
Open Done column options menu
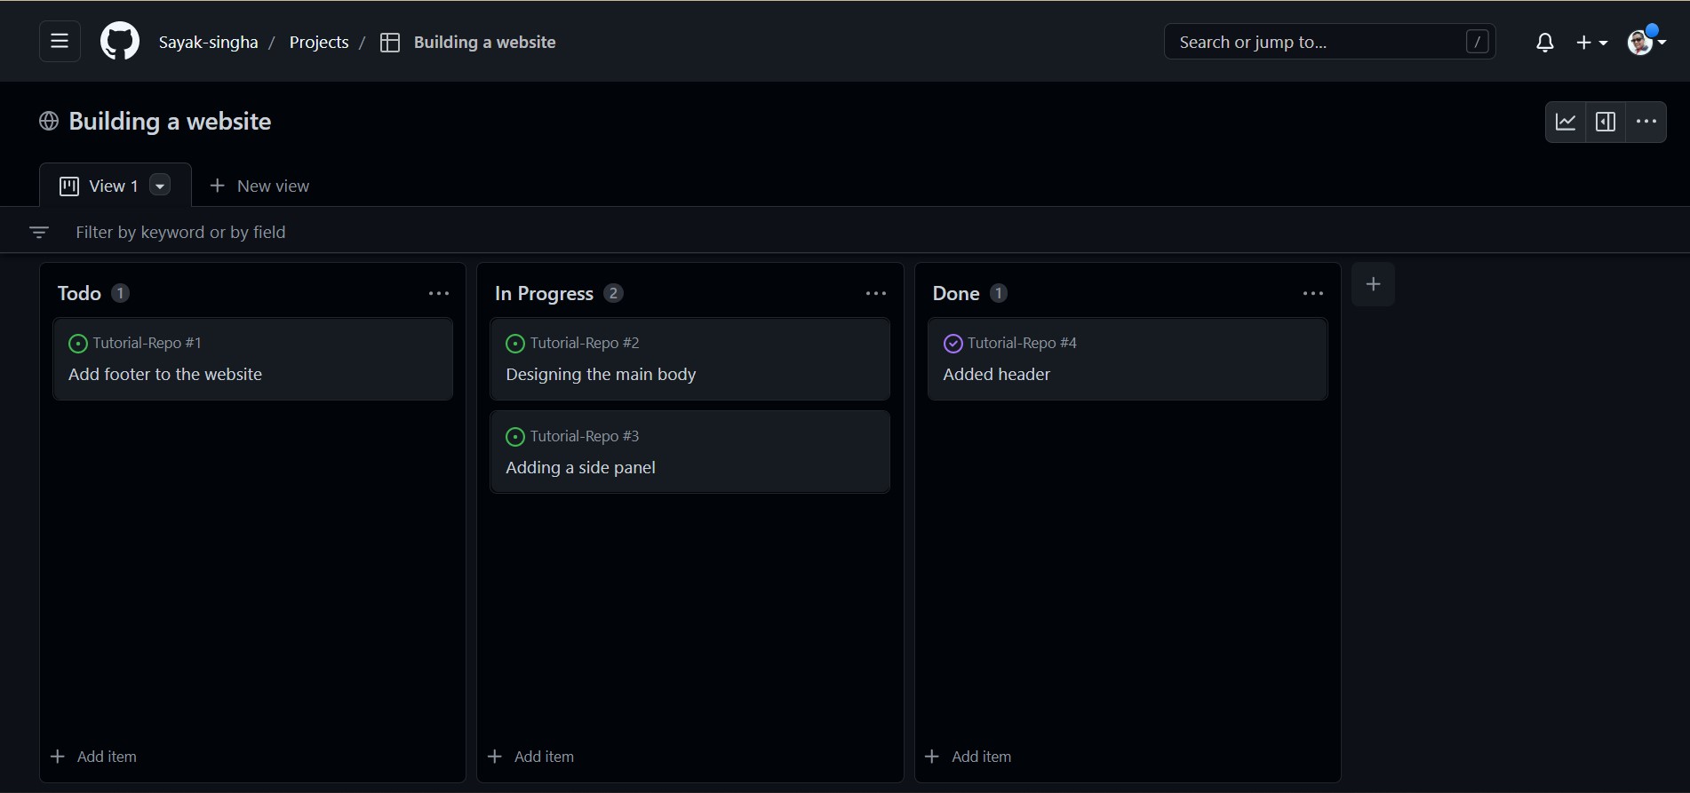tap(1313, 293)
